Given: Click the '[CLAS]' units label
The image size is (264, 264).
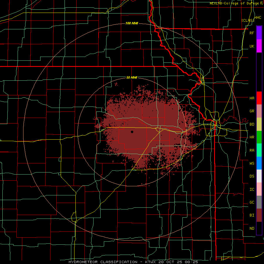Looking at the screenshot, I should pyautogui.click(x=248, y=21).
